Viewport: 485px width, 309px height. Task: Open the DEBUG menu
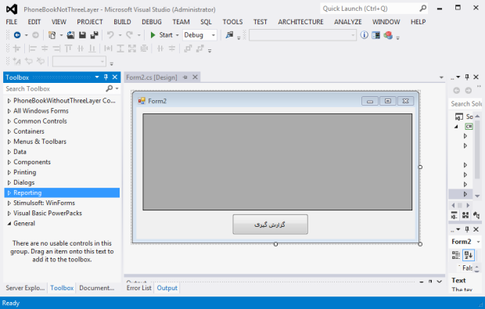152,22
